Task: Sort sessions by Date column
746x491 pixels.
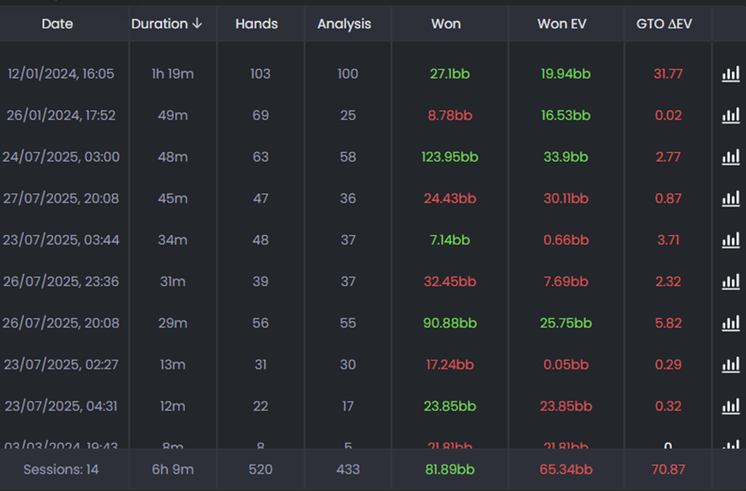Action: tap(57, 24)
